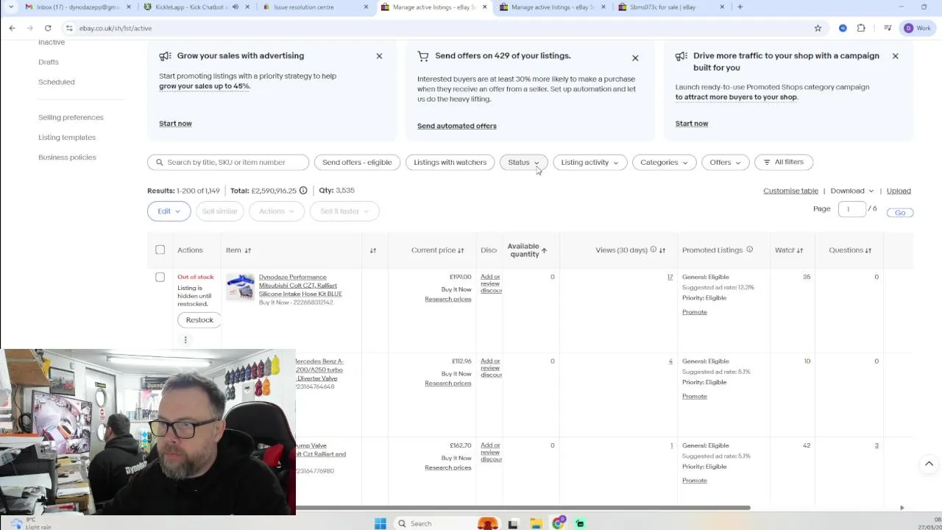The image size is (942, 530).
Task: Open Windows Start menu
Action: (x=380, y=523)
